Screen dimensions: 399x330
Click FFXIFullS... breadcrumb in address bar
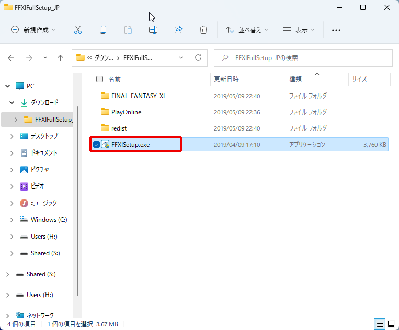[138, 57]
